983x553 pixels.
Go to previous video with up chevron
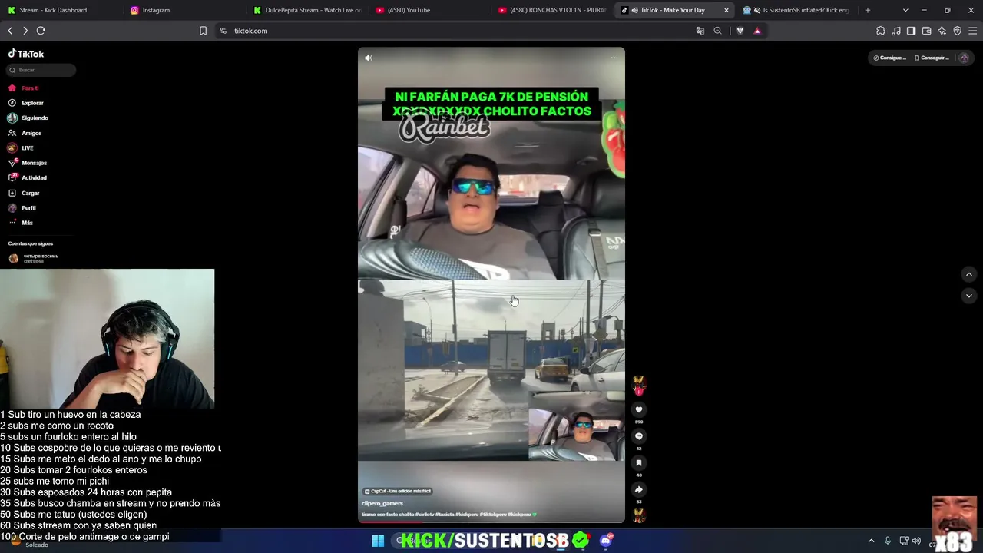point(968,274)
